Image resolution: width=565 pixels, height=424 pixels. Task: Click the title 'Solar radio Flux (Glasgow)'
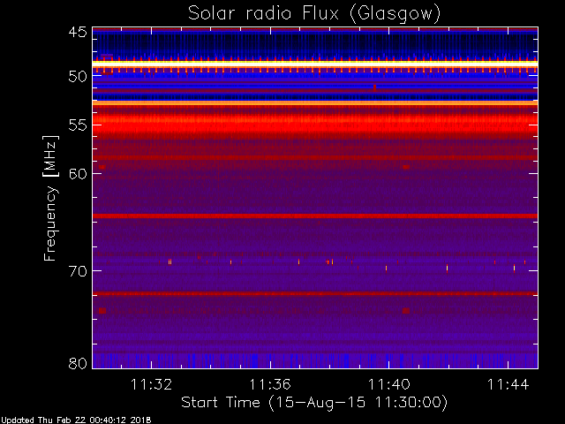(314, 14)
